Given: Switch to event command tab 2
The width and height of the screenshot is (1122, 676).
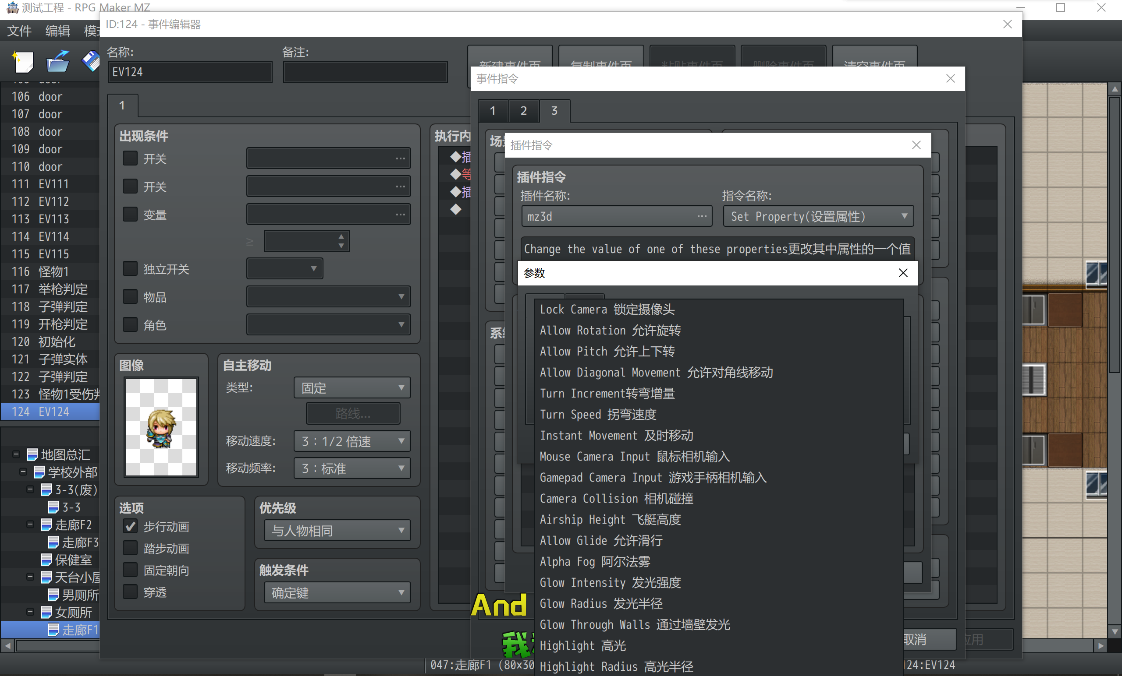Looking at the screenshot, I should point(524,110).
